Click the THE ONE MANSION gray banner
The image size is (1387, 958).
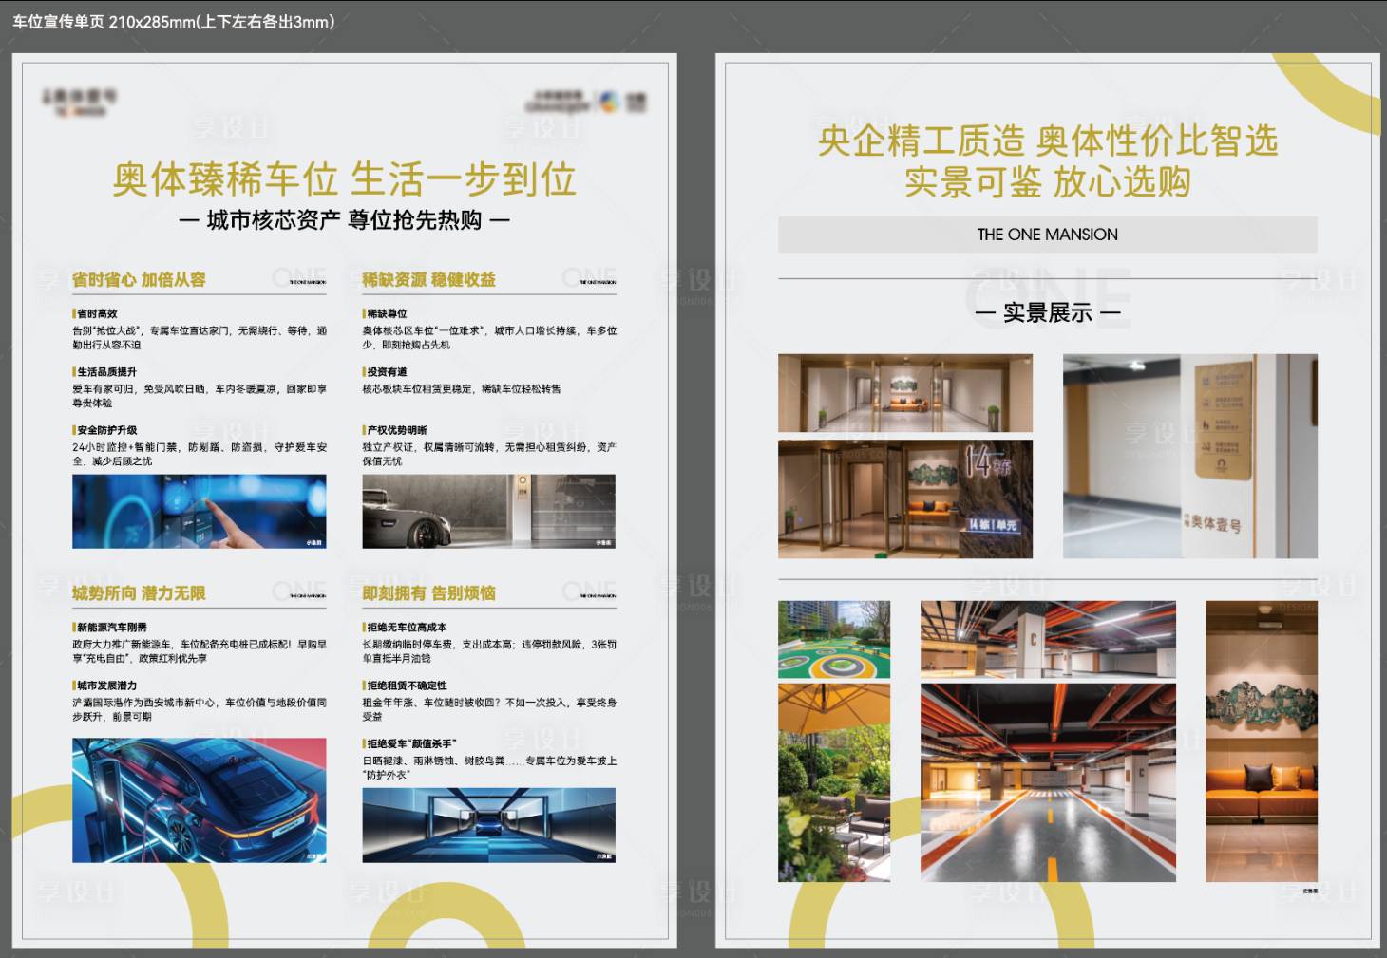[x=1048, y=234]
